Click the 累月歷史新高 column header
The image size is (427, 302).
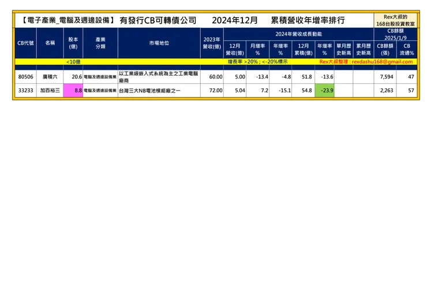pyautogui.click(x=364, y=50)
